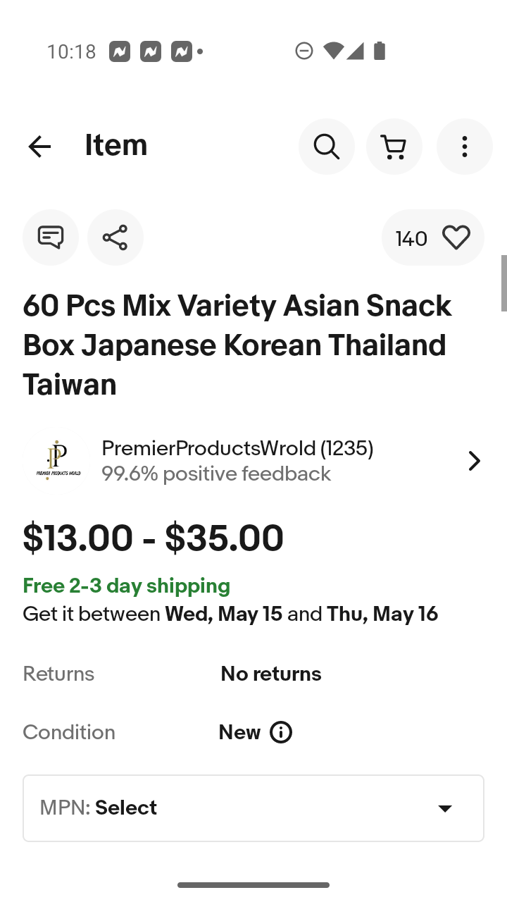Tap the Free 2-3 day shipping text
Image resolution: width=507 pixels, height=902 pixels.
point(127,586)
